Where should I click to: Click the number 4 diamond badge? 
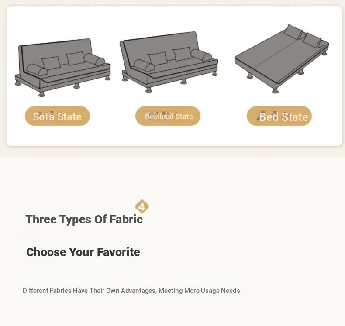[x=142, y=206]
